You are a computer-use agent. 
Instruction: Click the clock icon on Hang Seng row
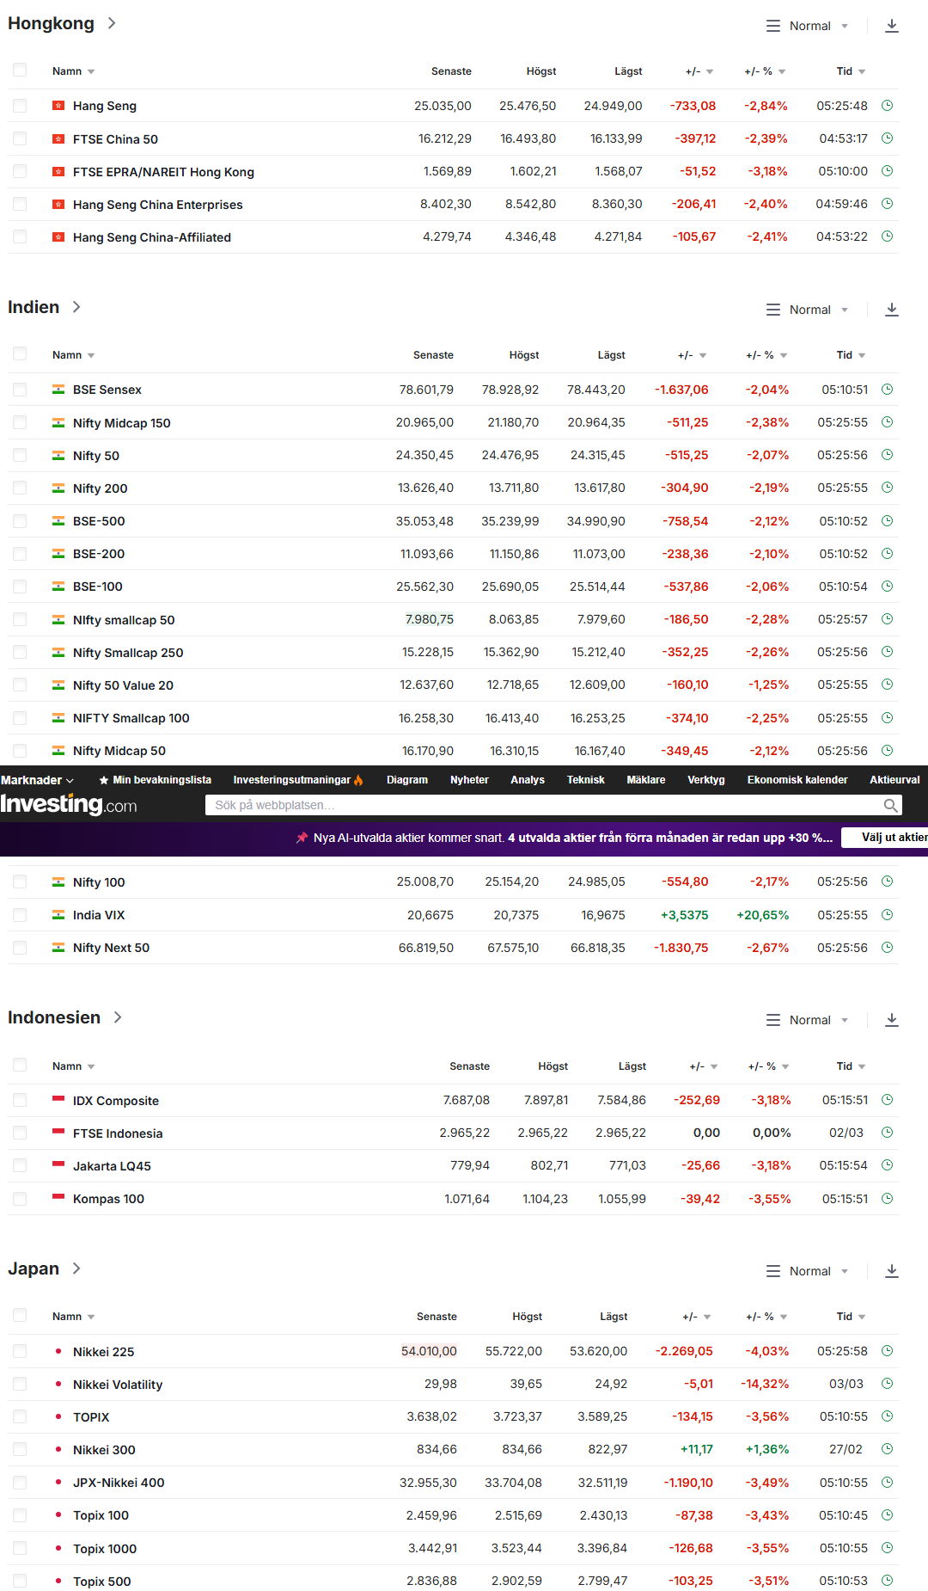888,106
